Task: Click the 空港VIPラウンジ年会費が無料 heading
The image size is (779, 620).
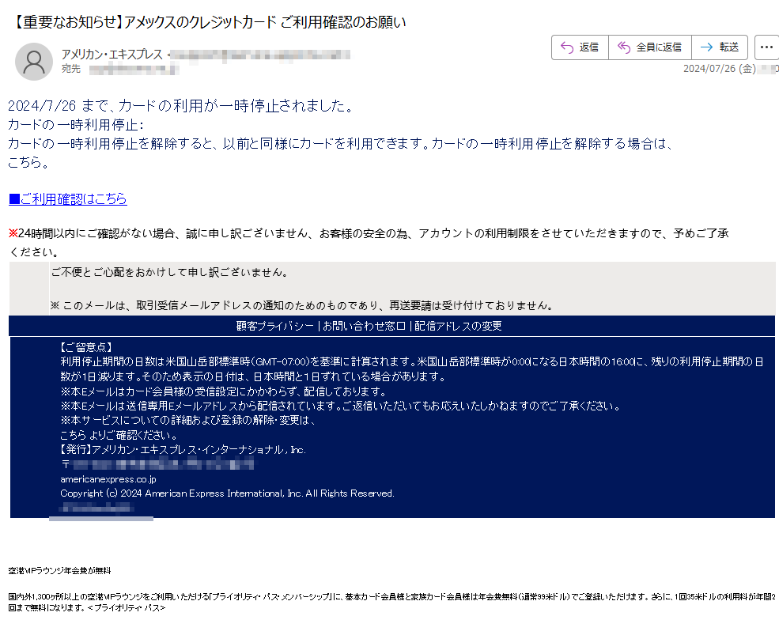Action: [59, 571]
